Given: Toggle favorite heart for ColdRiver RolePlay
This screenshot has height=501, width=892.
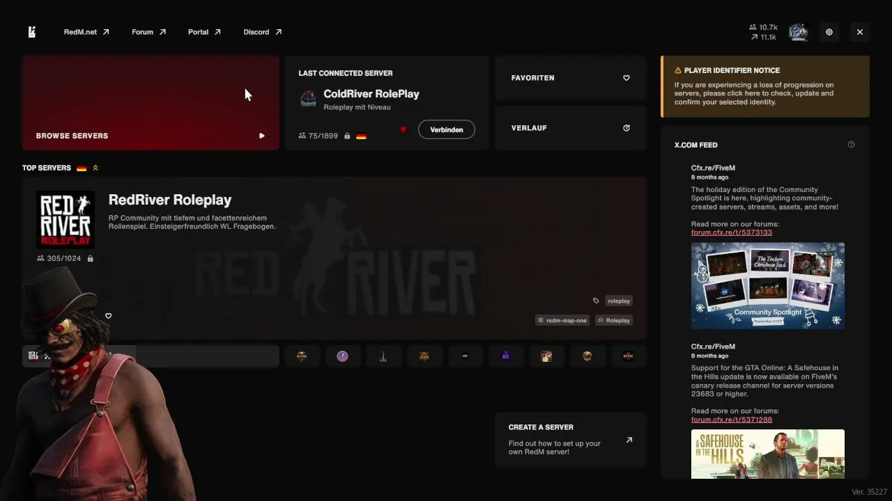Looking at the screenshot, I should (403, 129).
